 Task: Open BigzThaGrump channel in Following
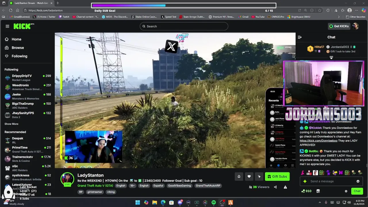[28, 106]
